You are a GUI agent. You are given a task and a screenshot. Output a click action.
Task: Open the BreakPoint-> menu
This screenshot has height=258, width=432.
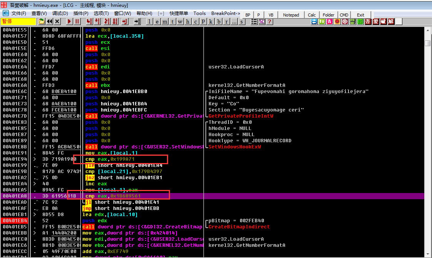pyautogui.click(x=226, y=13)
